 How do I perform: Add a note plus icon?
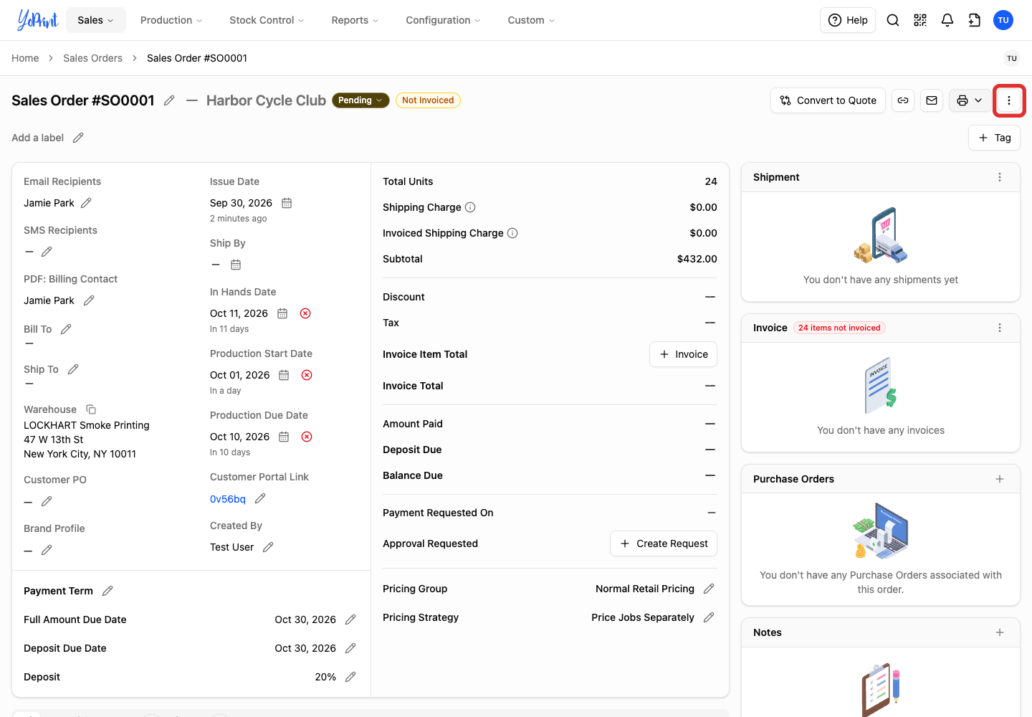coord(1000,632)
